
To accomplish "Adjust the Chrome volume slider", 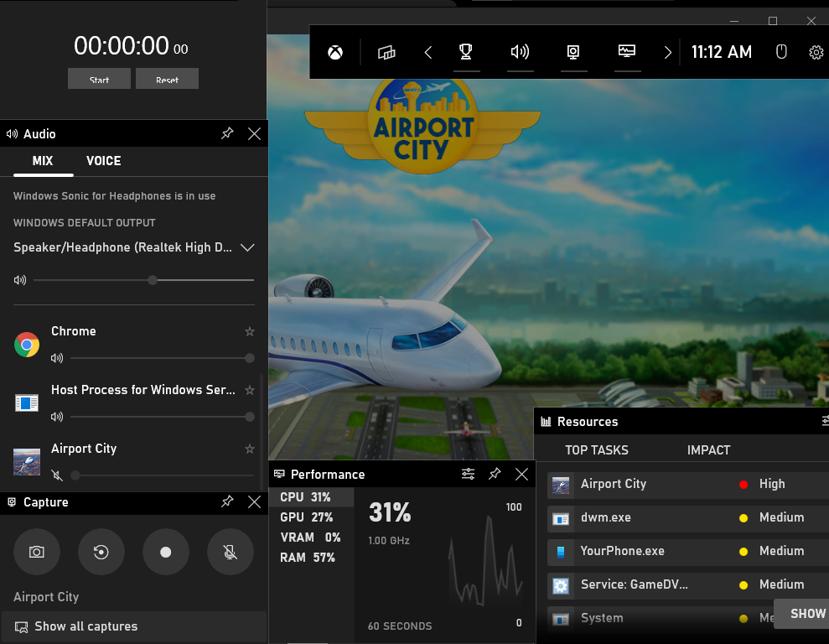I will tap(163, 358).
